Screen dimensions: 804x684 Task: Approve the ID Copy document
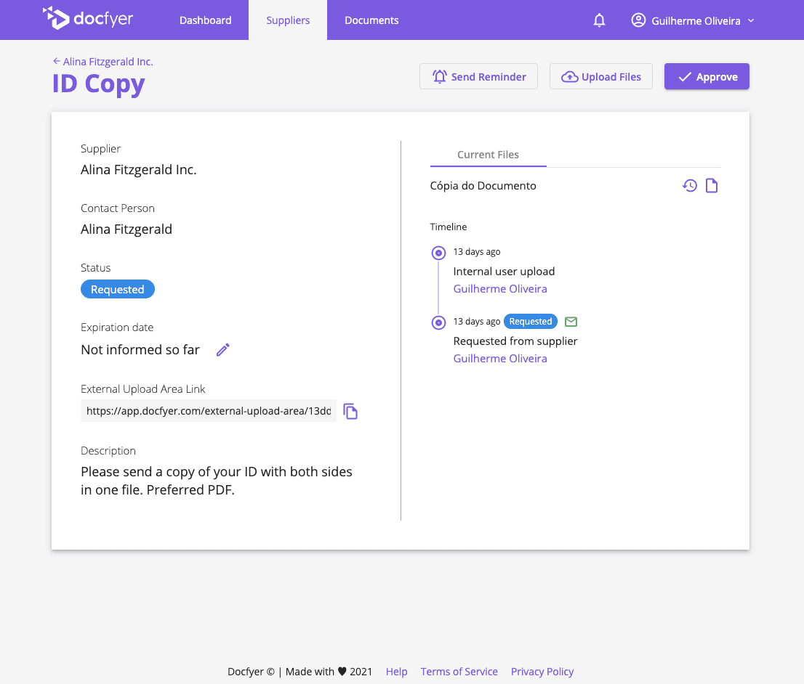(x=707, y=77)
